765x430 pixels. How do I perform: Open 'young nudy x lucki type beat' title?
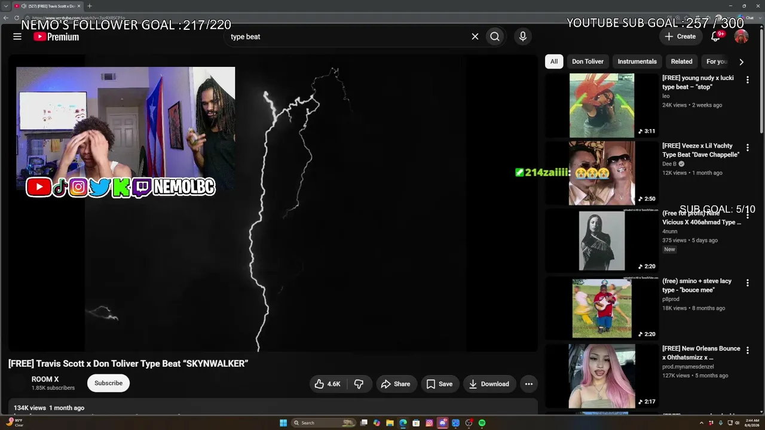(x=698, y=82)
